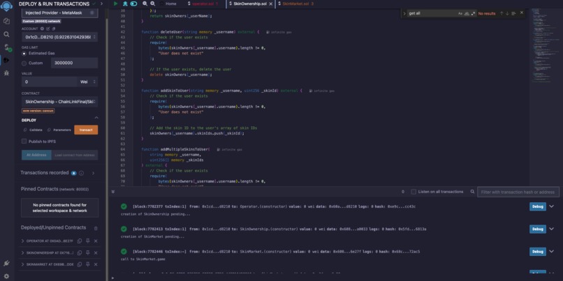563x281 pixels.
Task: Click the green Run script play icon
Action: (115, 3)
